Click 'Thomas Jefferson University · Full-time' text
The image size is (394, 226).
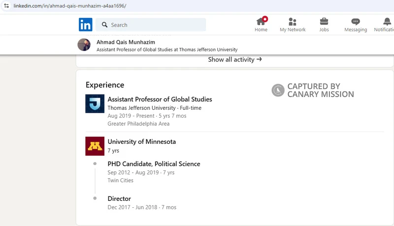[155, 108]
